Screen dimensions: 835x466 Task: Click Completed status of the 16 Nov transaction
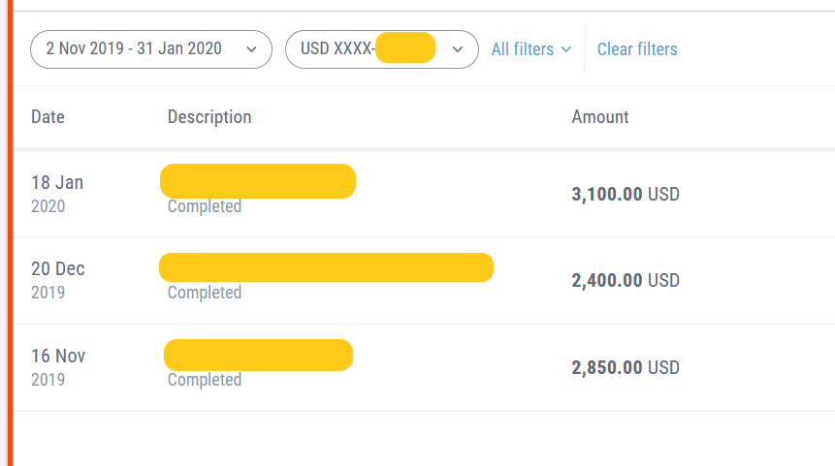205,380
